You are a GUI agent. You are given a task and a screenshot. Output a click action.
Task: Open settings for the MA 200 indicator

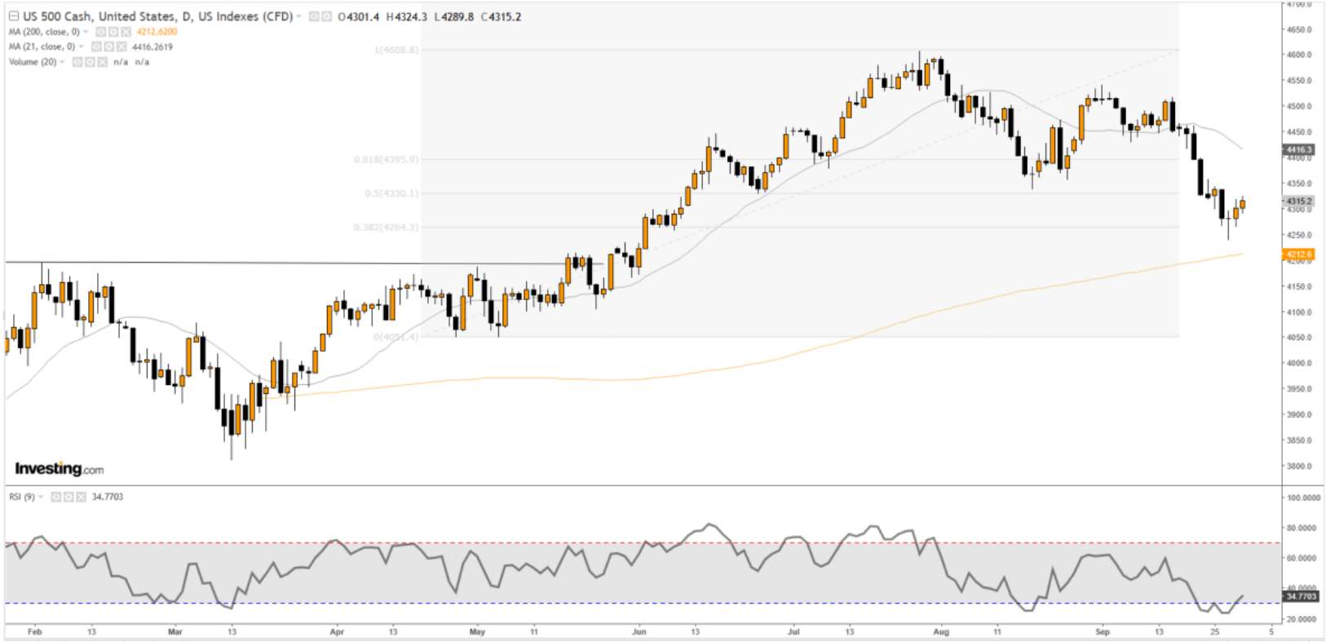pyautogui.click(x=113, y=32)
